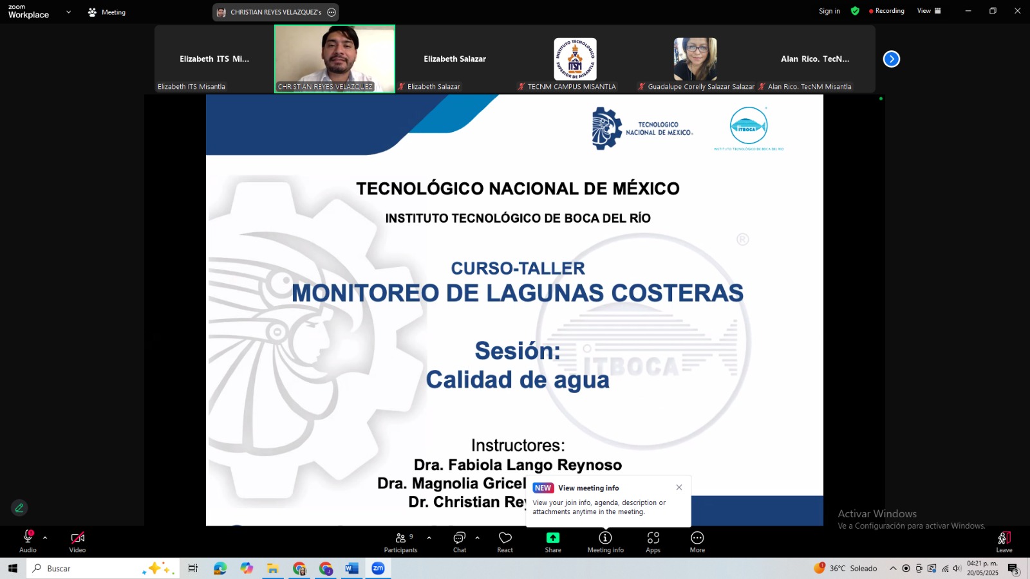Open the volume speaker control
This screenshot has height=579, width=1030.
tap(957, 569)
